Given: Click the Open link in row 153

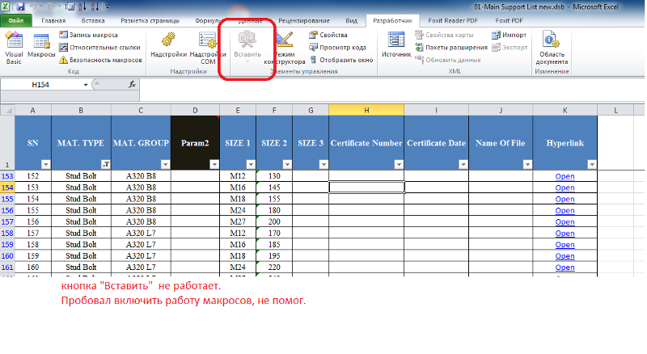Looking at the screenshot, I should pyautogui.click(x=564, y=175).
